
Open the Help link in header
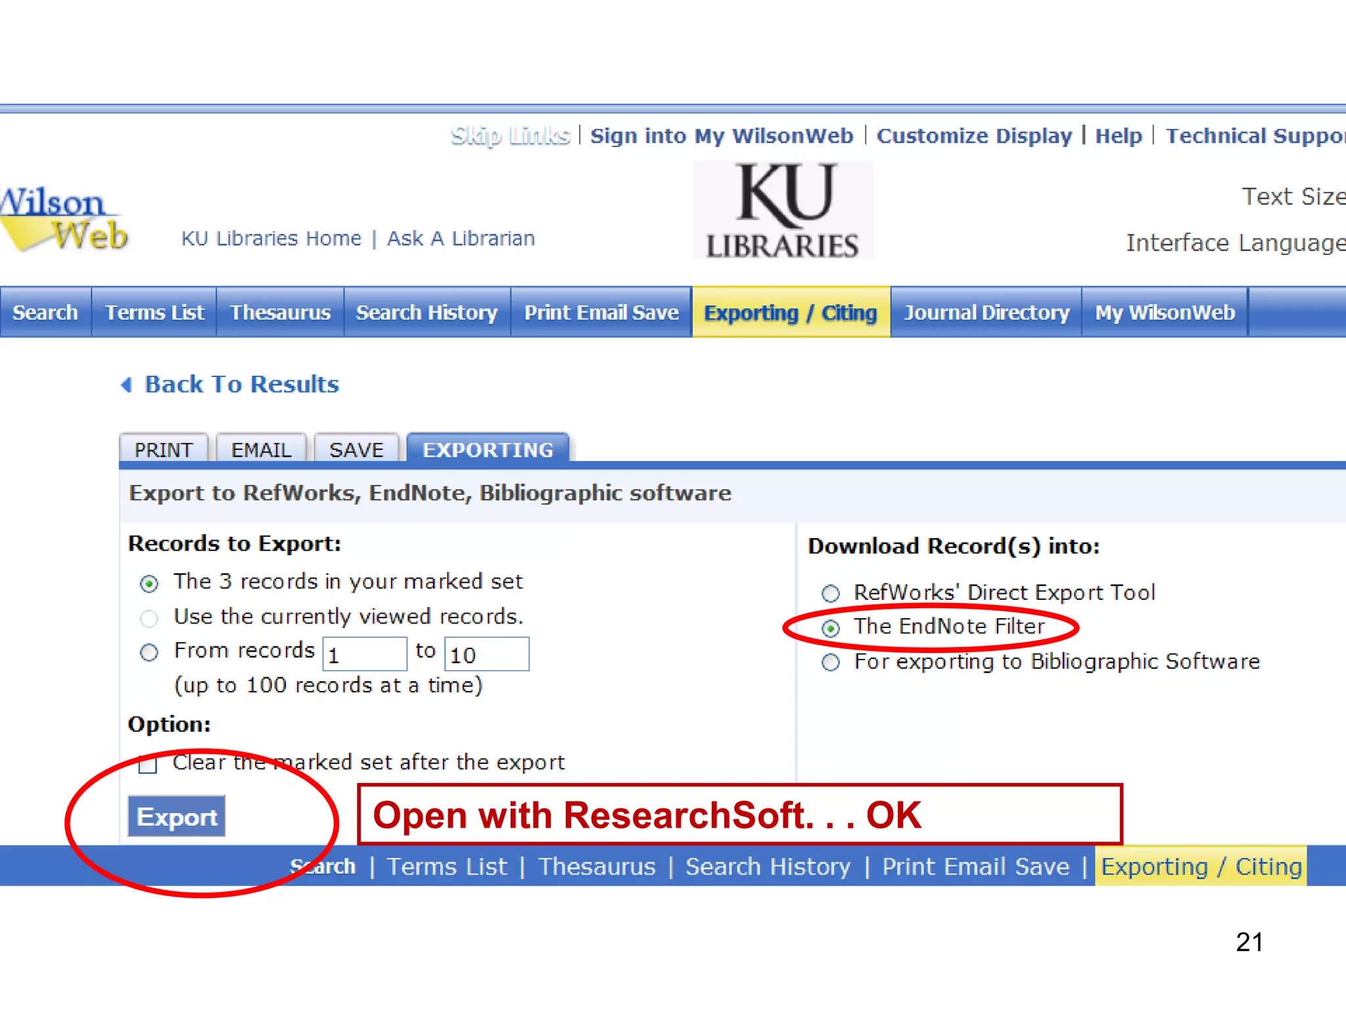pyautogui.click(x=1119, y=136)
